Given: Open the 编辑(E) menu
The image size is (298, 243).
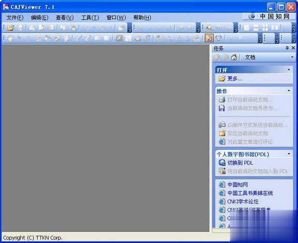Looking at the screenshot, I should [x=40, y=18].
